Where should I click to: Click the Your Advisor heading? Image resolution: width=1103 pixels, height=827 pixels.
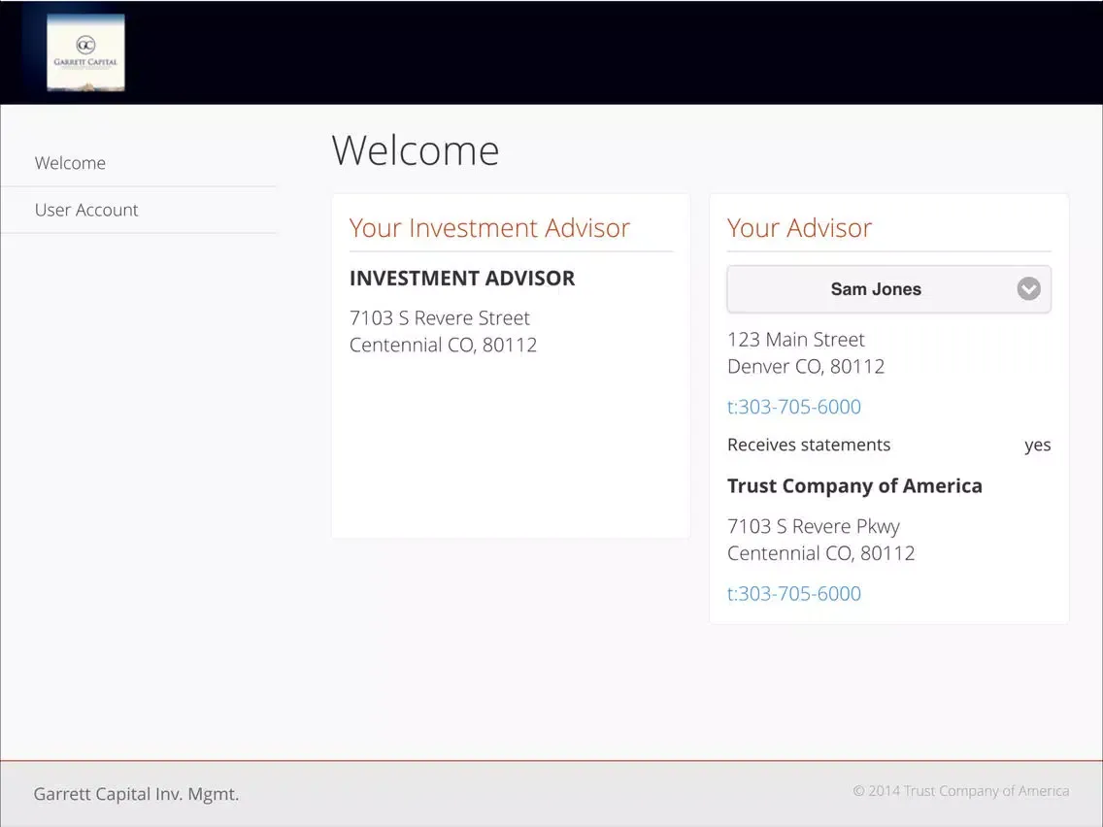(799, 228)
